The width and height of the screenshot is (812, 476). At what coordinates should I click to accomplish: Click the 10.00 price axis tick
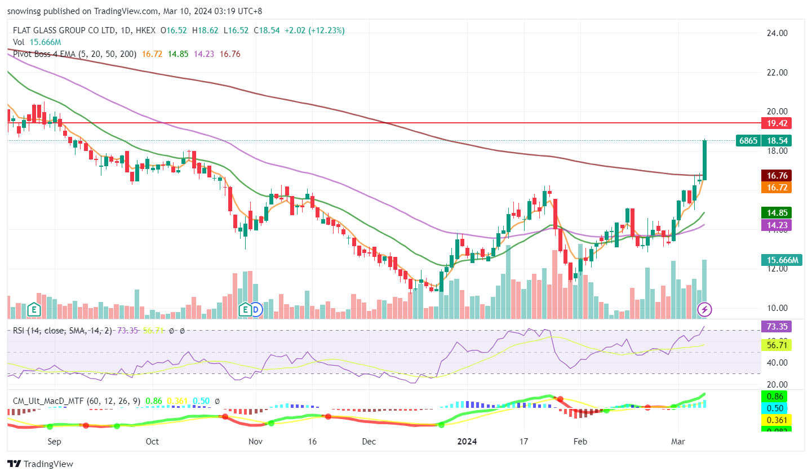777,308
